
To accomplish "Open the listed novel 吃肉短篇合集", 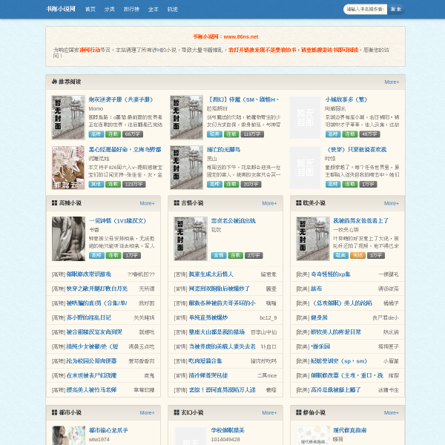I will [x=205, y=361].
